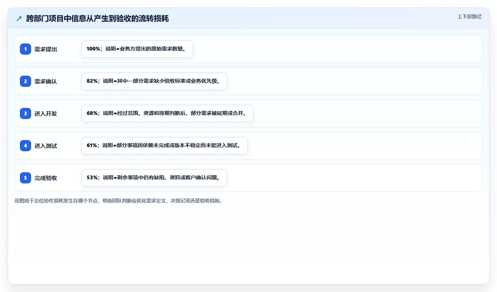Select step number 2 badge
This screenshot has height=292, width=497.
coord(26,81)
